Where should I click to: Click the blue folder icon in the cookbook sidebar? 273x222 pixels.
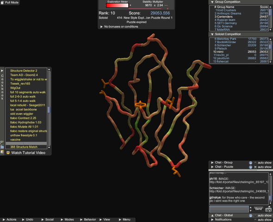2,147
